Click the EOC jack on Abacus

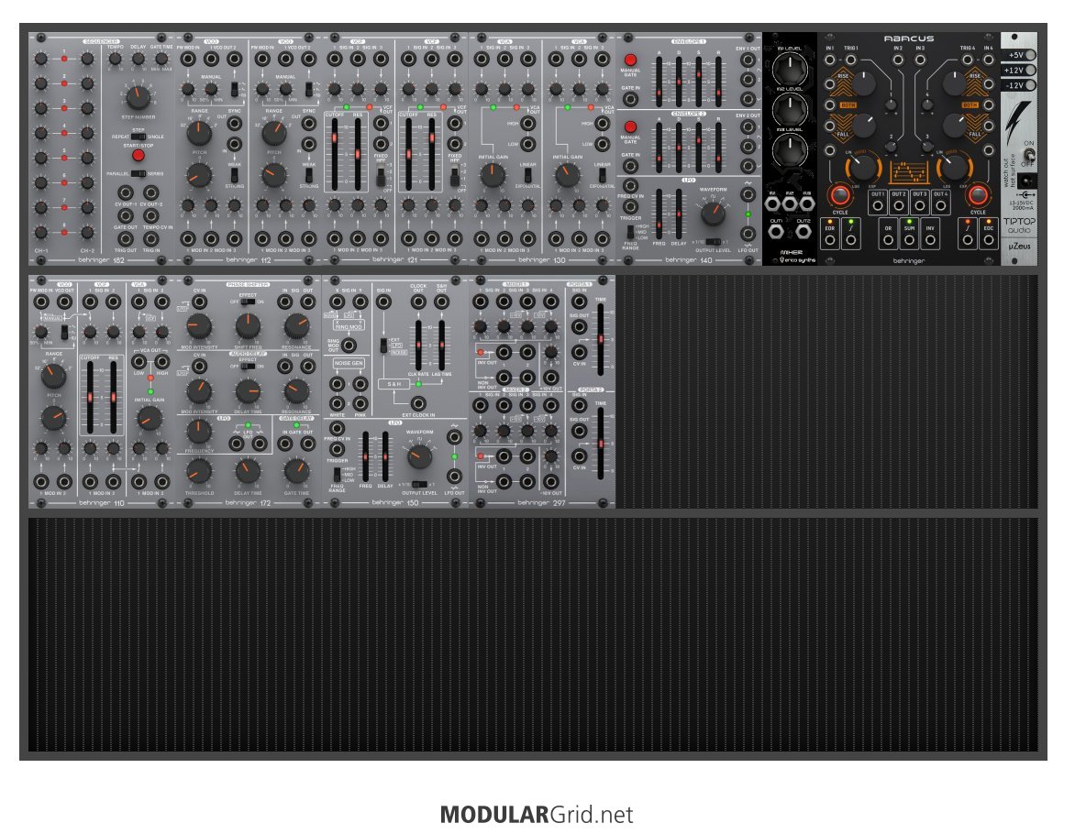[988, 240]
